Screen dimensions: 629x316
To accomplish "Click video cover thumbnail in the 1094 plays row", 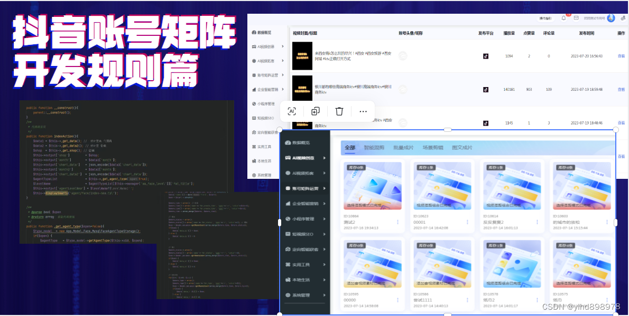I will 302,56.
